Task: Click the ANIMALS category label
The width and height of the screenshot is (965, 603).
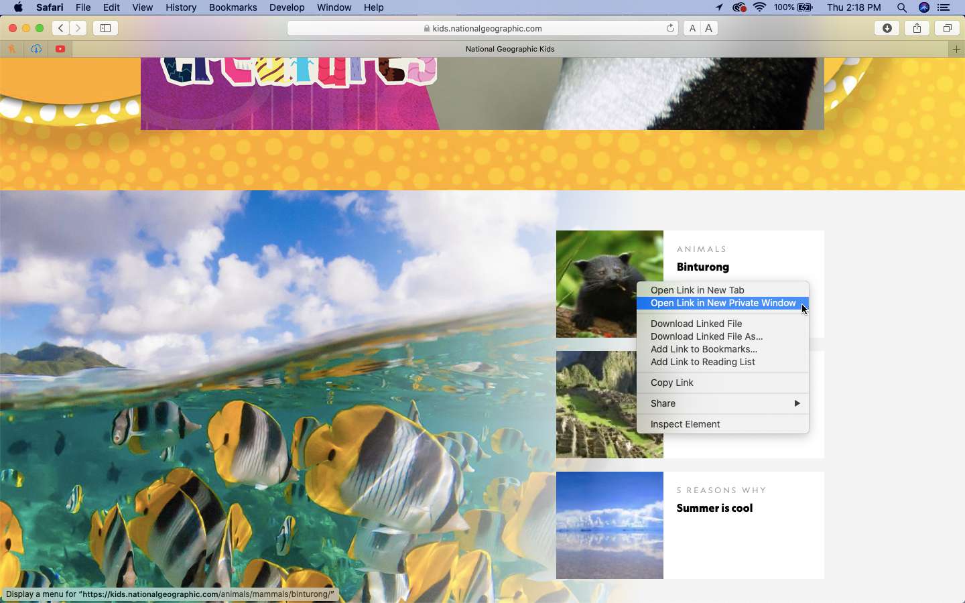Action: coord(702,249)
